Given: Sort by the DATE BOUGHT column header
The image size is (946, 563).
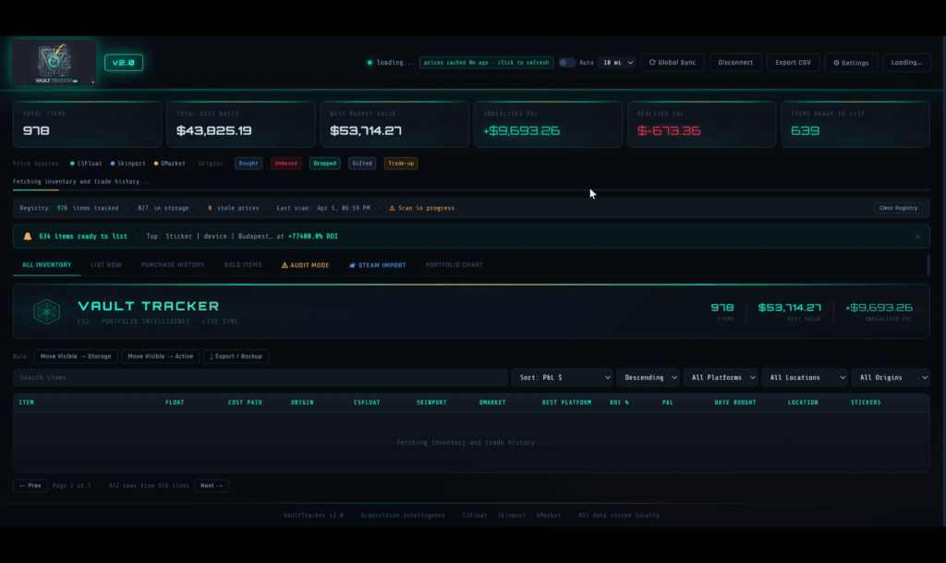Looking at the screenshot, I should pyautogui.click(x=734, y=402).
